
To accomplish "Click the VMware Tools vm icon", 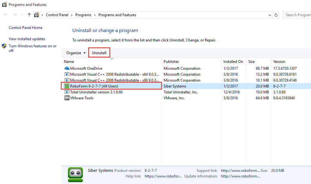I will [x=67, y=98].
